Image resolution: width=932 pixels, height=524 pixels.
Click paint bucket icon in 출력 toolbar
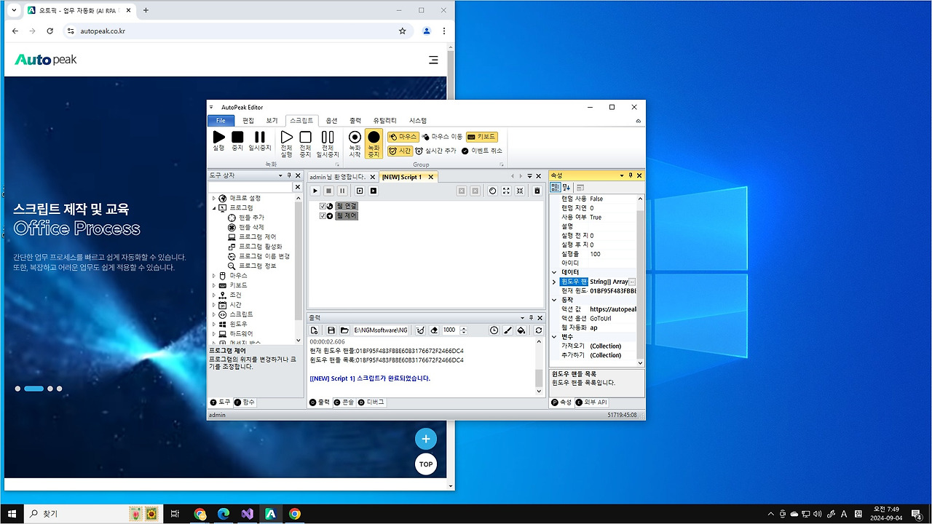tap(521, 330)
